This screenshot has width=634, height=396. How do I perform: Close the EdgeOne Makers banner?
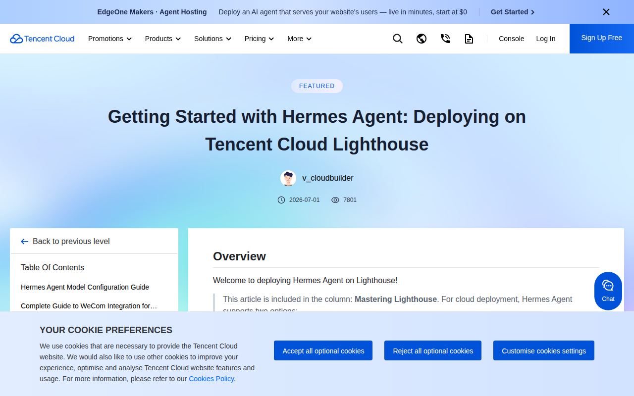pyautogui.click(x=606, y=12)
